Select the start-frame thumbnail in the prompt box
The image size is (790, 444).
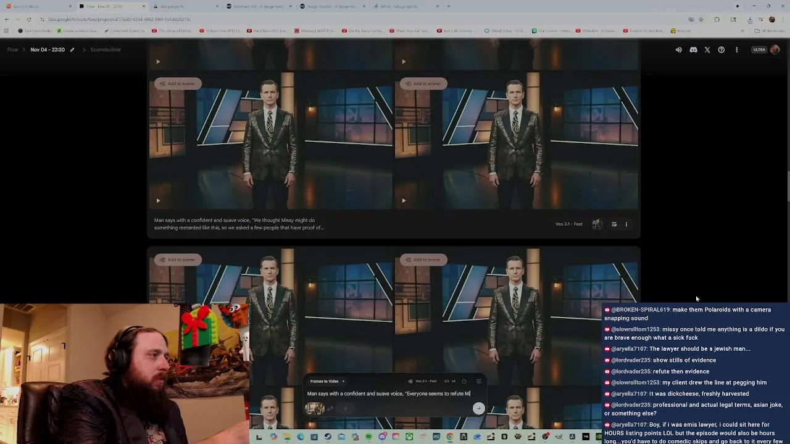click(x=315, y=409)
